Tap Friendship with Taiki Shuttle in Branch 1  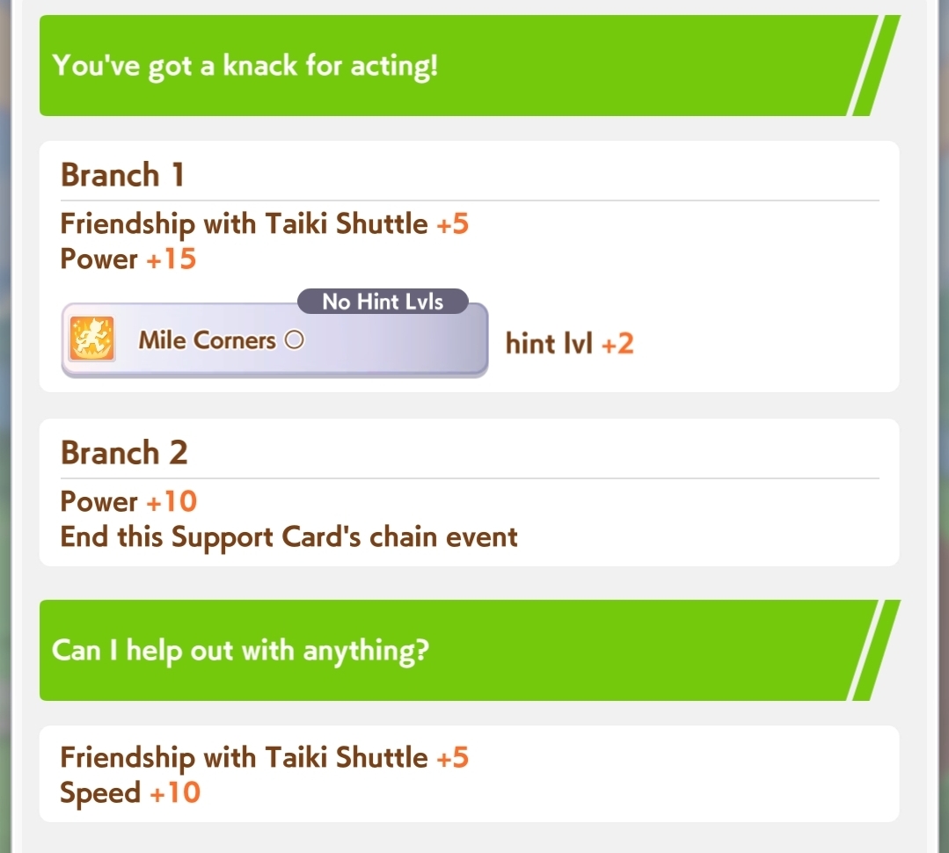265,224
